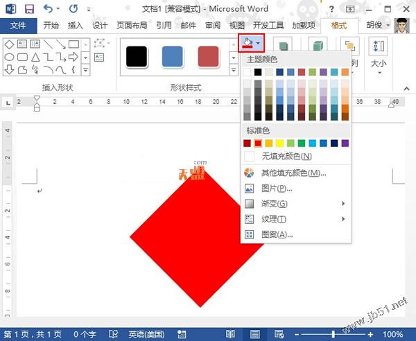The image size is (416, 341).
Task: Switch to Print Layout view icon
Action: pyautogui.click(x=255, y=334)
